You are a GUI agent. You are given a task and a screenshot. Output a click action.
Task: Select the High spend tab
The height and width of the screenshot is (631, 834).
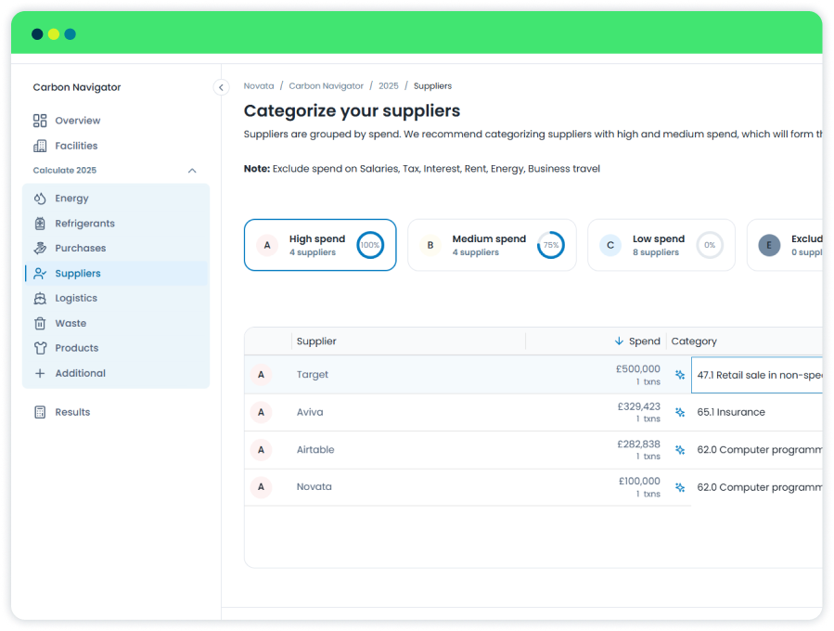[x=320, y=245]
